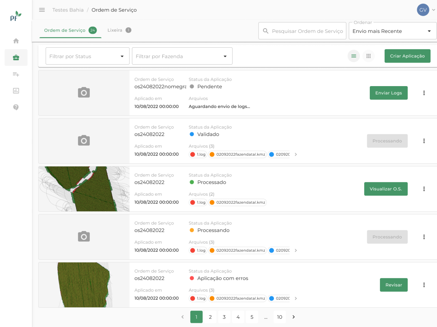Open more options for Validado order

[x=424, y=141]
